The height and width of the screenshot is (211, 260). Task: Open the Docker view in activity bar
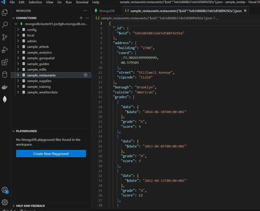pos(5,87)
